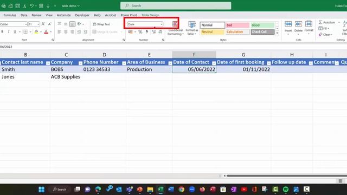Open Format as Table gallery
The image size is (347, 195).
coord(191,28)
